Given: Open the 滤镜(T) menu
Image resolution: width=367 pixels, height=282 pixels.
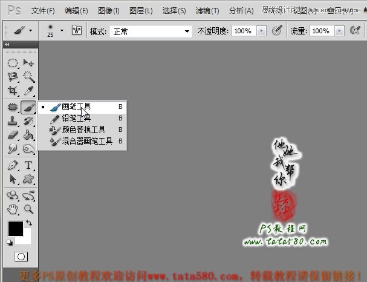Looking at the screenshot, I should [x=207, y=11].
